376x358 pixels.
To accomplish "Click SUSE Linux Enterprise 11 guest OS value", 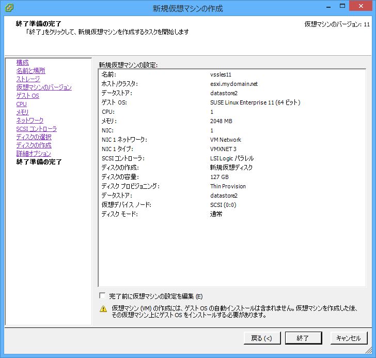I will tap(255, 102).
